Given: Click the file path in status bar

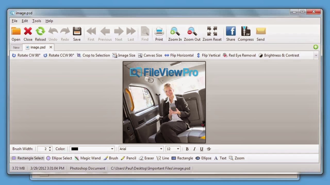Looking at the screenshot, I should point(151,168).
